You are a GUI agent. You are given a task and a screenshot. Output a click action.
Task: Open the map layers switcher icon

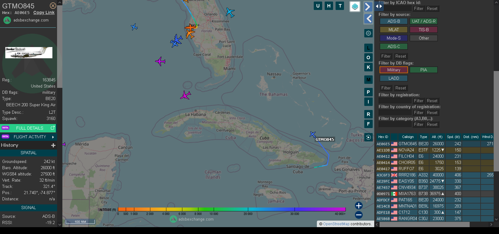coord(355,7)
